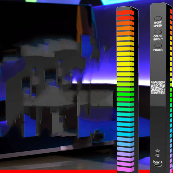The height and width of the screenshot is (173, 173).
Task: Click the 'MODE SPEED' label text
Action: click(x=158, y=24)
